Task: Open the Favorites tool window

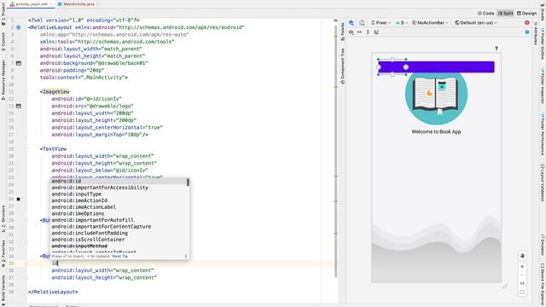Action: pyautogui.click(x=3, y=253)
